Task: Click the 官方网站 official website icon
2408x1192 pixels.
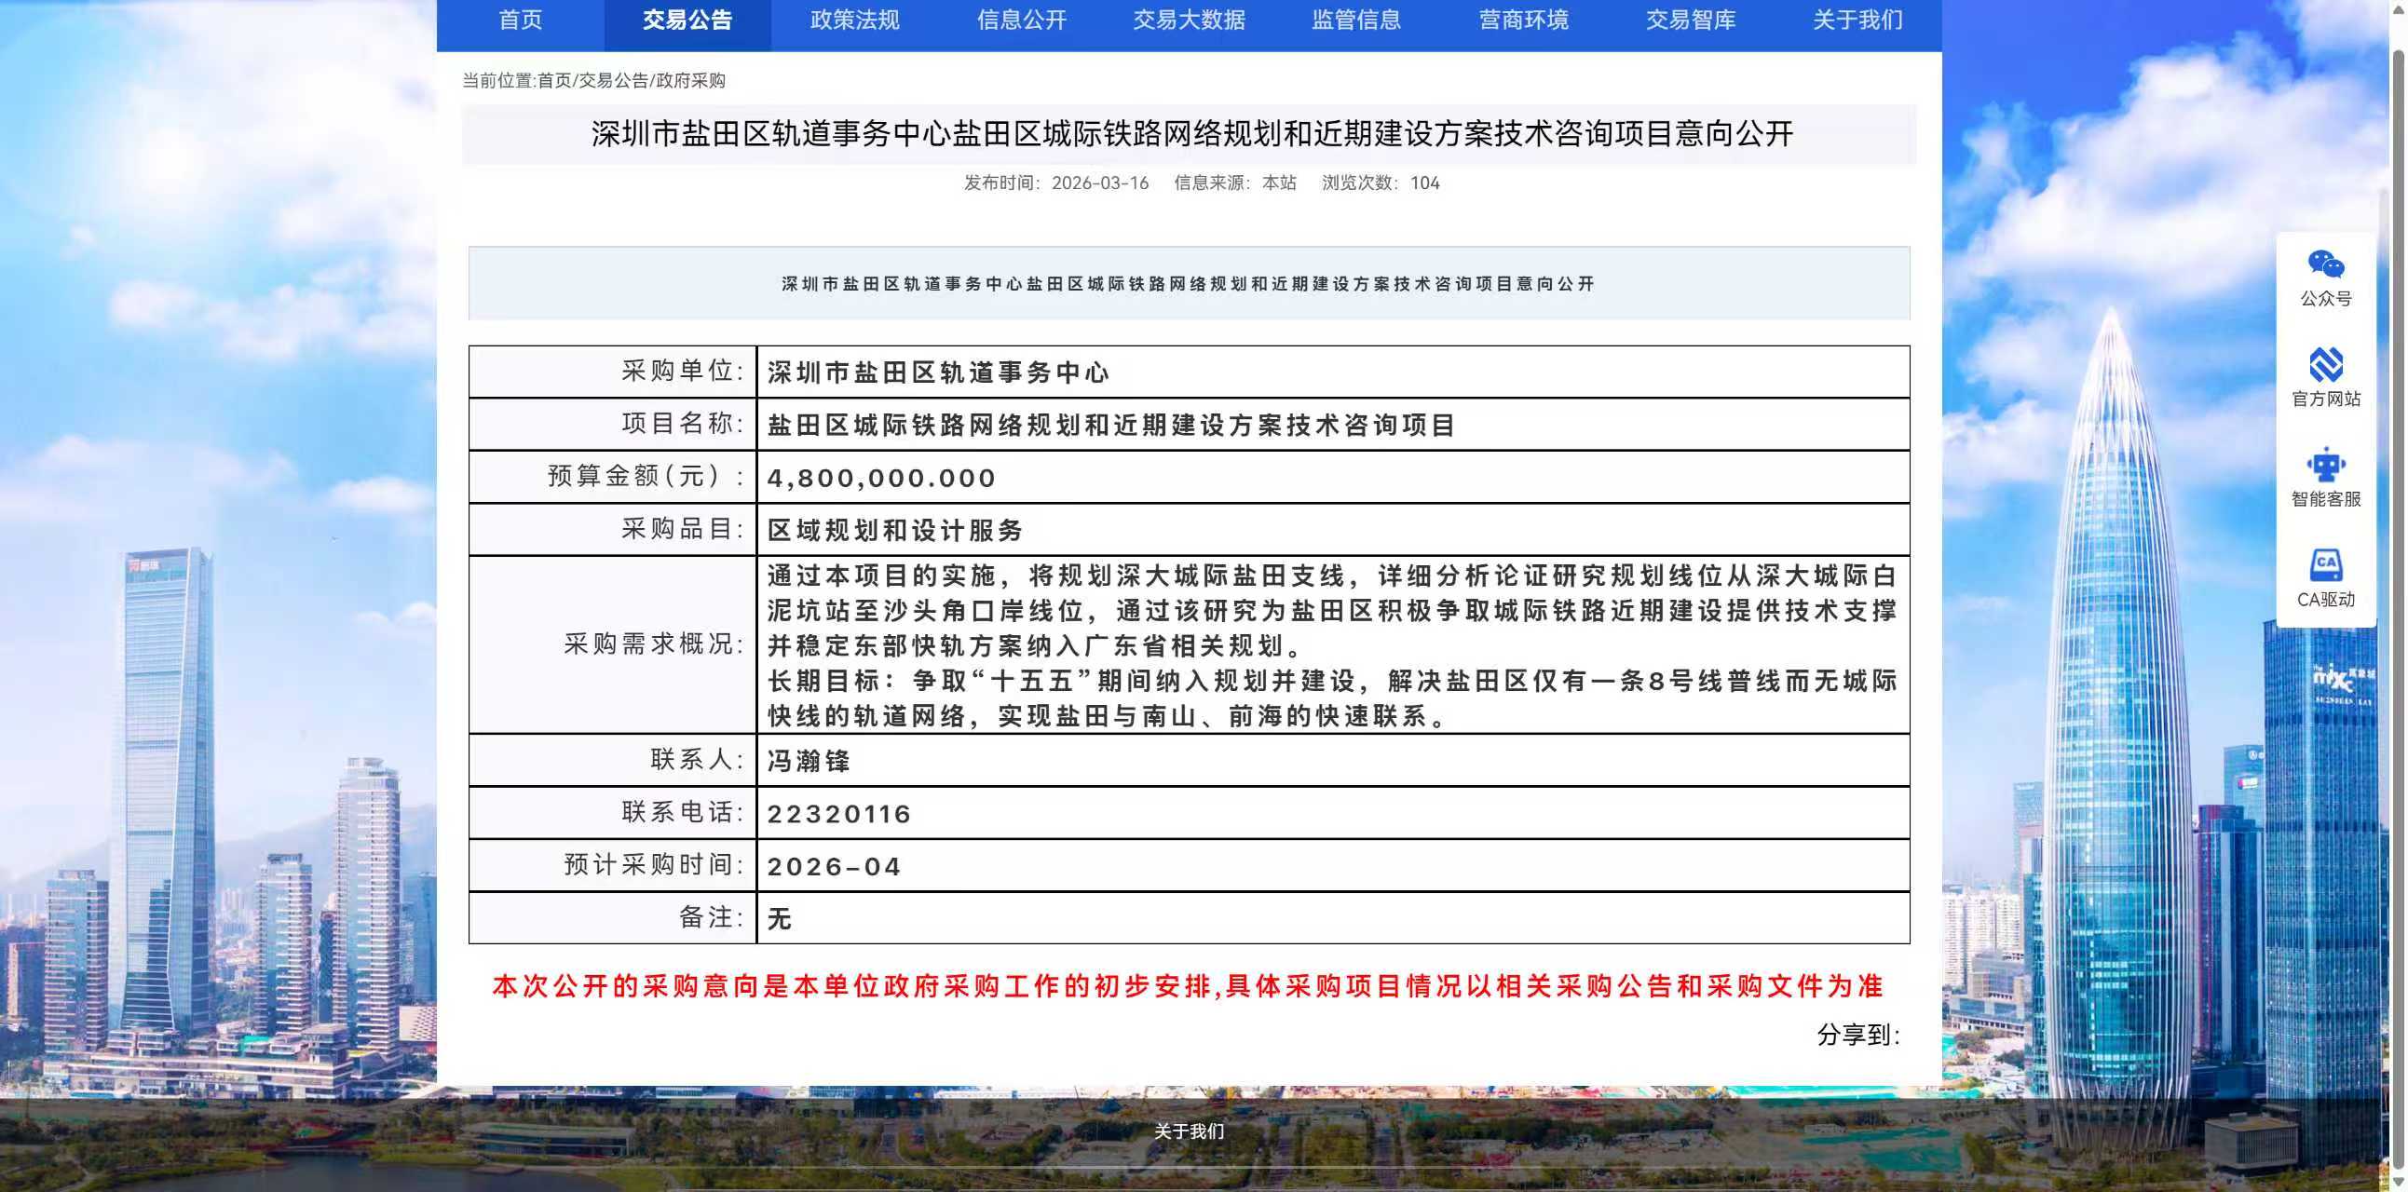Action: pyautogui.click(x=2327, y=379)
